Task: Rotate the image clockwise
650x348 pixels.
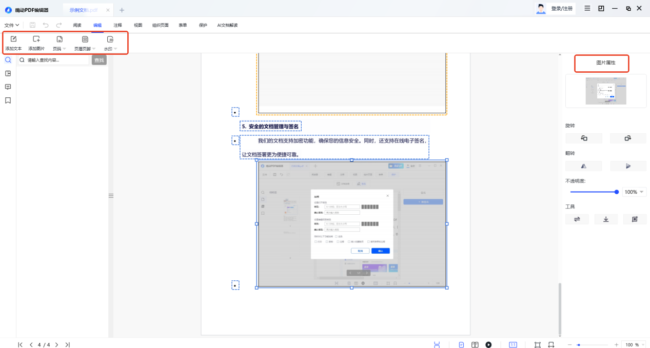Action: pos(628,138)
